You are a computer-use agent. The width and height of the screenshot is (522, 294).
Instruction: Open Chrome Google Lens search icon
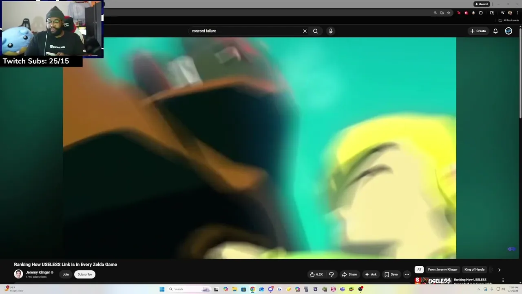click(492, 13)
